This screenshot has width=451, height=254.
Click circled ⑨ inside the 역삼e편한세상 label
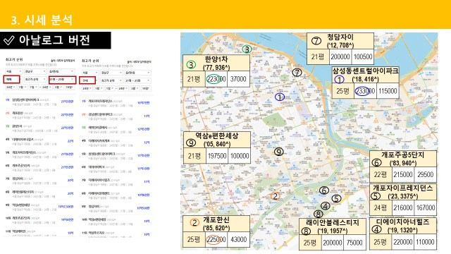[191, 143]
